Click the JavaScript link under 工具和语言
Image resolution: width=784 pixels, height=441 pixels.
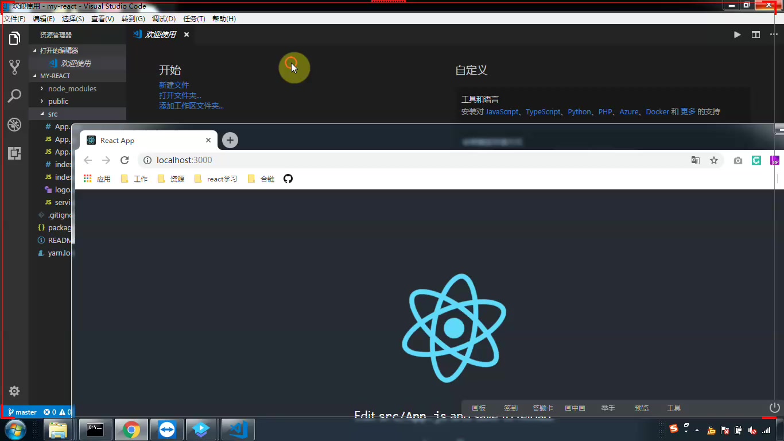click(502, 112)
